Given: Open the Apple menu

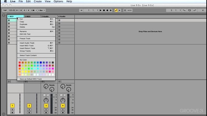Looking at the screenshot, I should [5, 1].
